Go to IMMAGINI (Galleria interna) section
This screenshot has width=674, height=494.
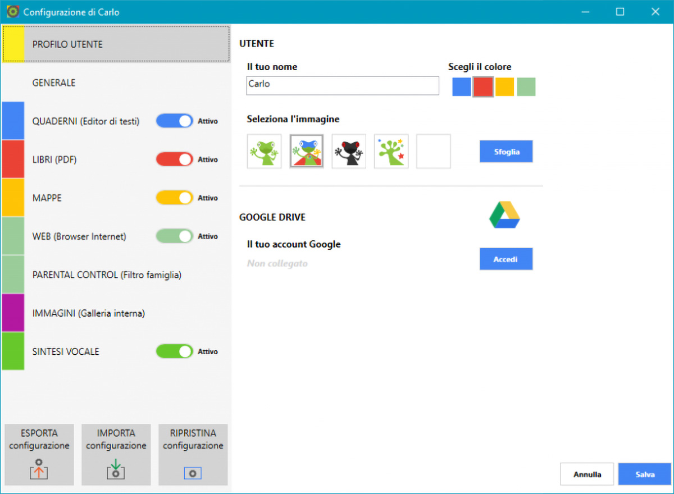[116, 313]
